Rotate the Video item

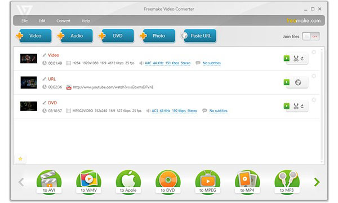coord(302,59)
